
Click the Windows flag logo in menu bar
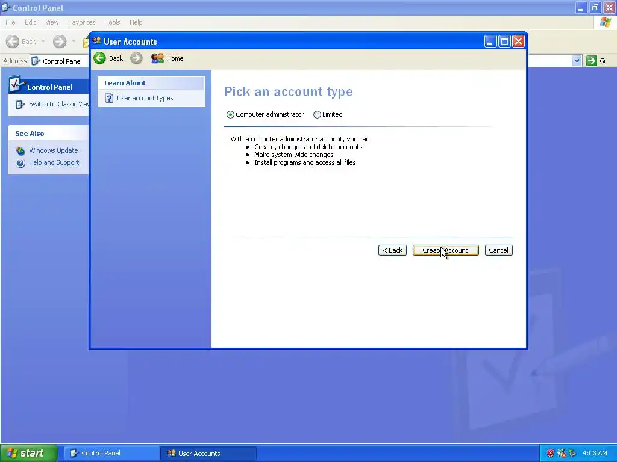[x=605, y=22]
